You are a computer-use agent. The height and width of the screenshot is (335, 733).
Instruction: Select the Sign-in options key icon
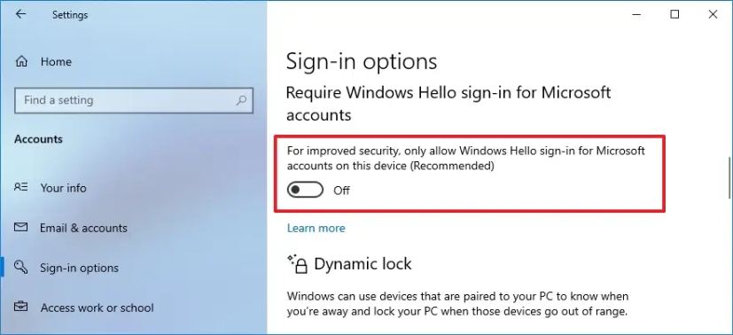[x=21, y=268]
